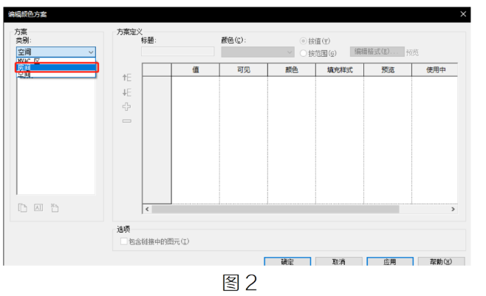Image resolution: width=486 pixels, height=296 pixels.
Task: Click the rename scheme icon
Action: tap(38, 207)
